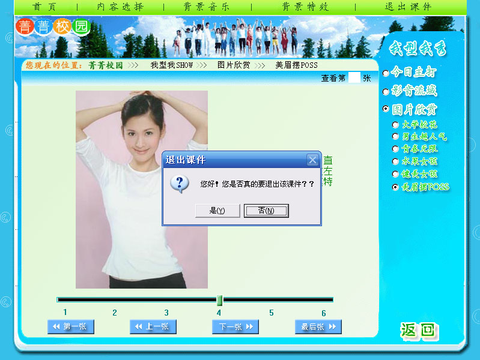
Task: Select the 大学校花 radio option
Action: [395, 125]
